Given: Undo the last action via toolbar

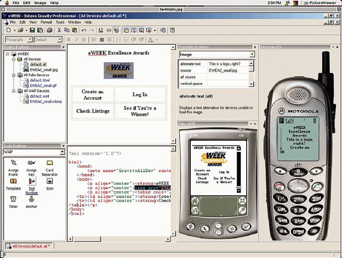Looking at the screenshot, I should tap(84, 31).
